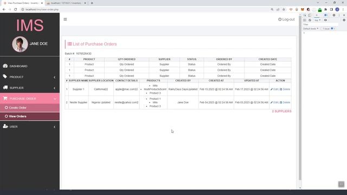Click the nestle@yahoo.com2 contact cell
Screen dimensions: 347x195
tap(126, 102)
